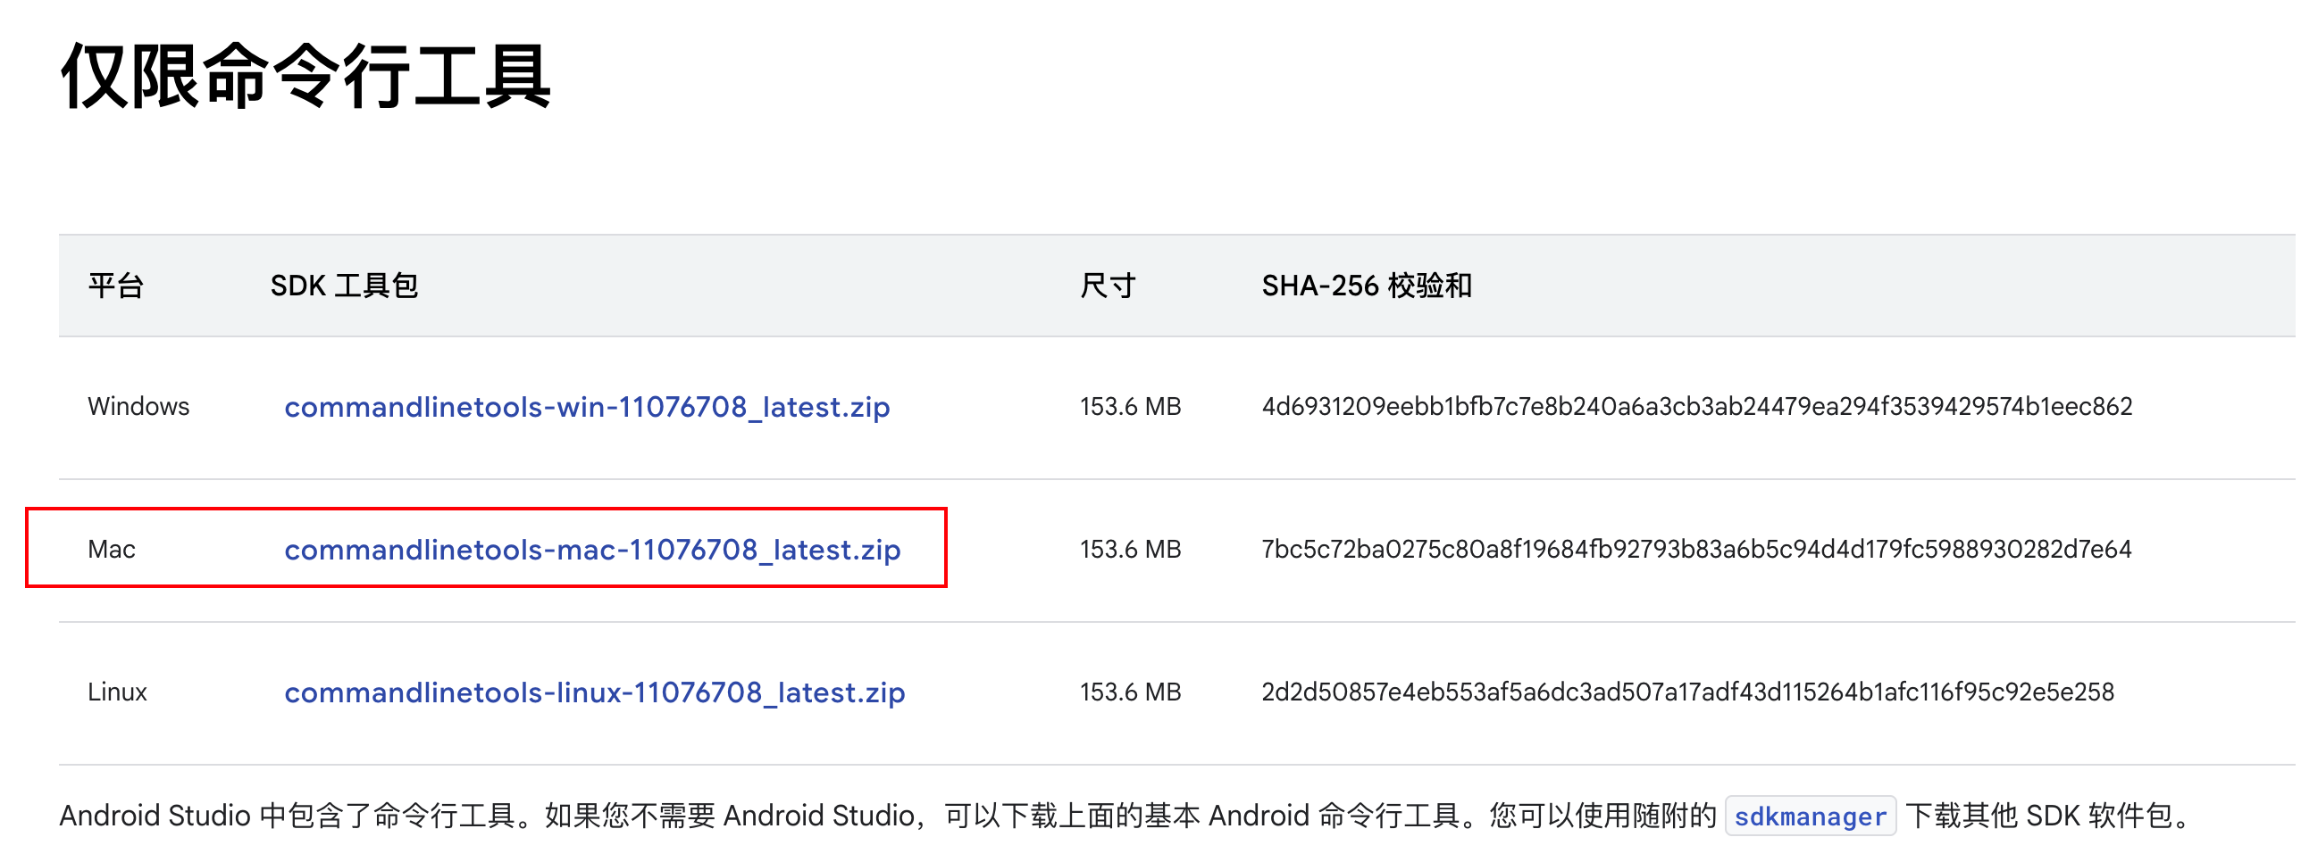The width and height of the screenshot is (2301, 862).
Task: Click the SDK 工具包 column header
Action: coord(345,286)
